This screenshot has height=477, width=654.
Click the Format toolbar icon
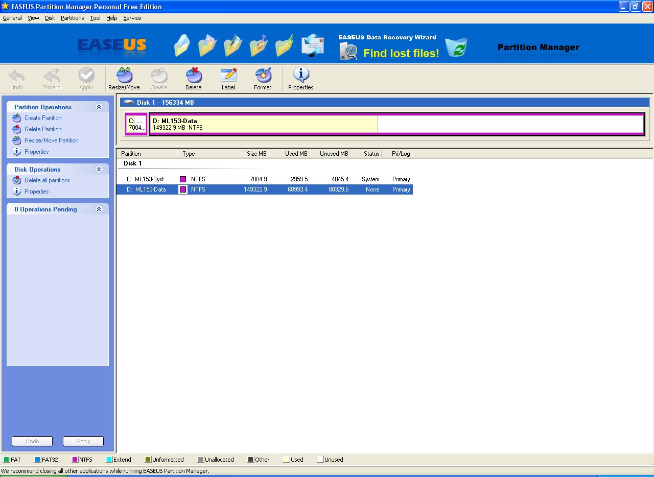click(x=263, y=76)
